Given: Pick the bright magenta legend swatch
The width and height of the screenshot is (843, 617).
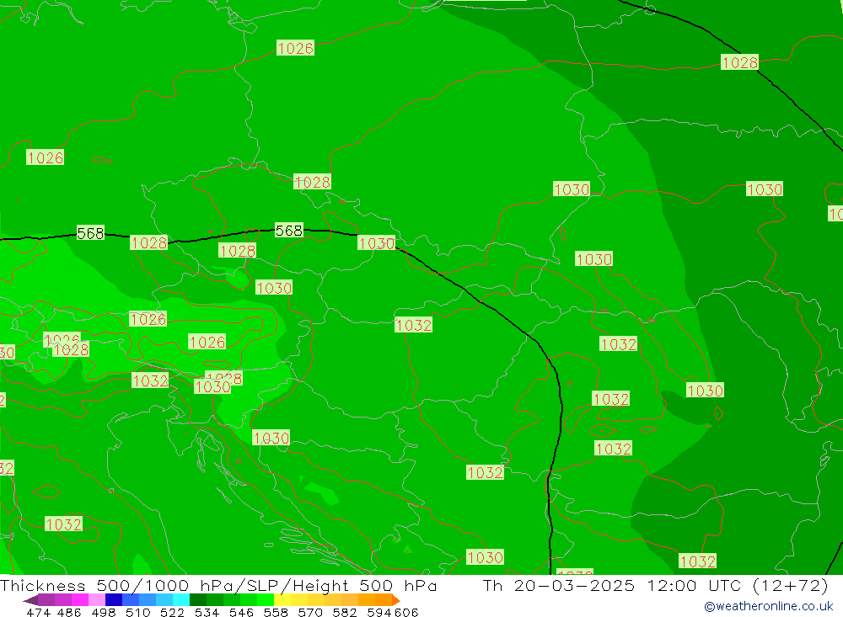Looking at the screenshot, I should (x=80, y=600).
